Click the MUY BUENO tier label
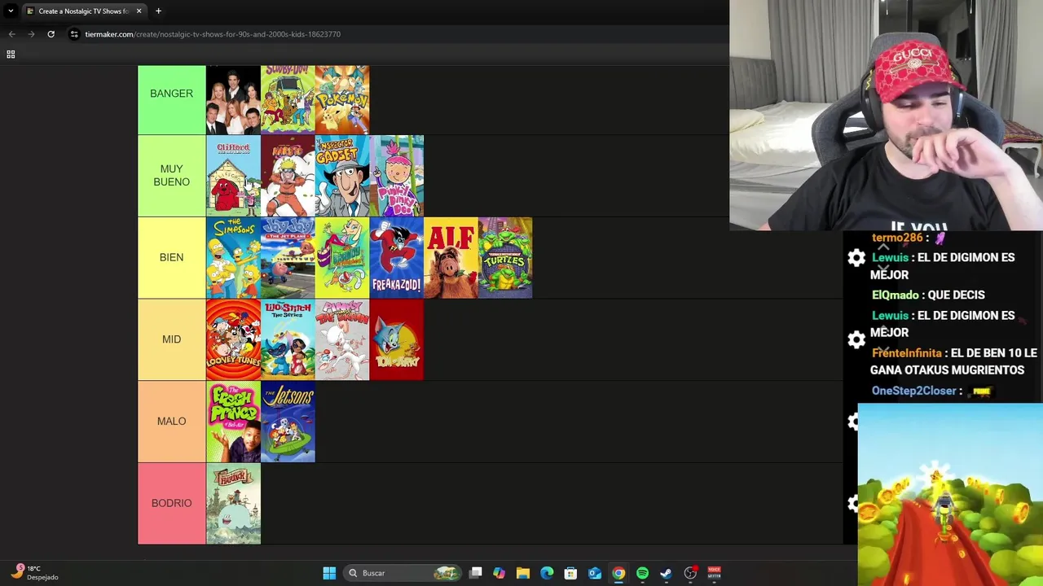The image size is (1043, 586). [x=171, y=176]
